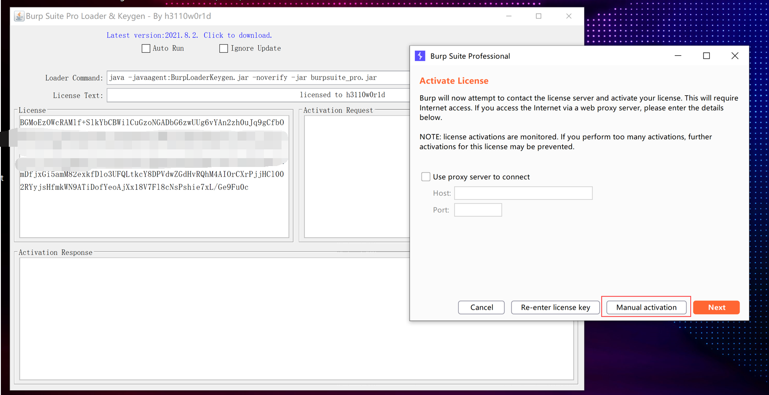Cancel the license activation dialog
Screen dimensions: 769x395
click(481, 308)
